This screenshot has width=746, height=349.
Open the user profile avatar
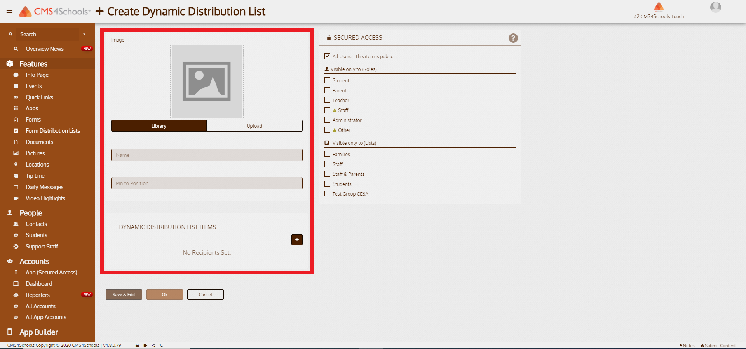[x=715, y=7]
